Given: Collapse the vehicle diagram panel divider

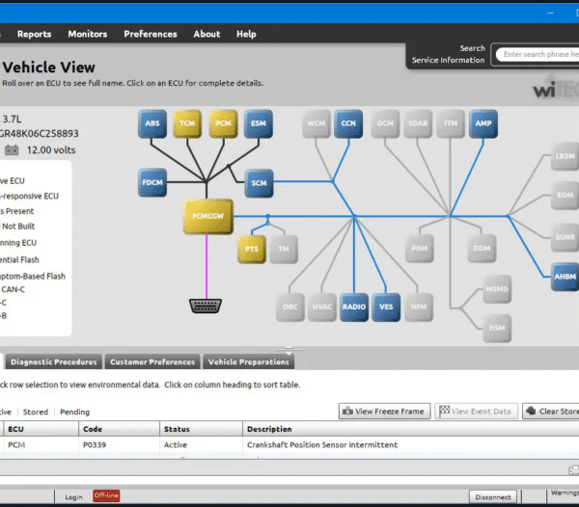Looking at the screenshot, I should (286, 349).
